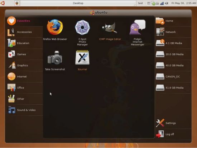The width and height of the screenshot is (197, 148).
Task: Click the date and time clock
Action: click(184, 3)
